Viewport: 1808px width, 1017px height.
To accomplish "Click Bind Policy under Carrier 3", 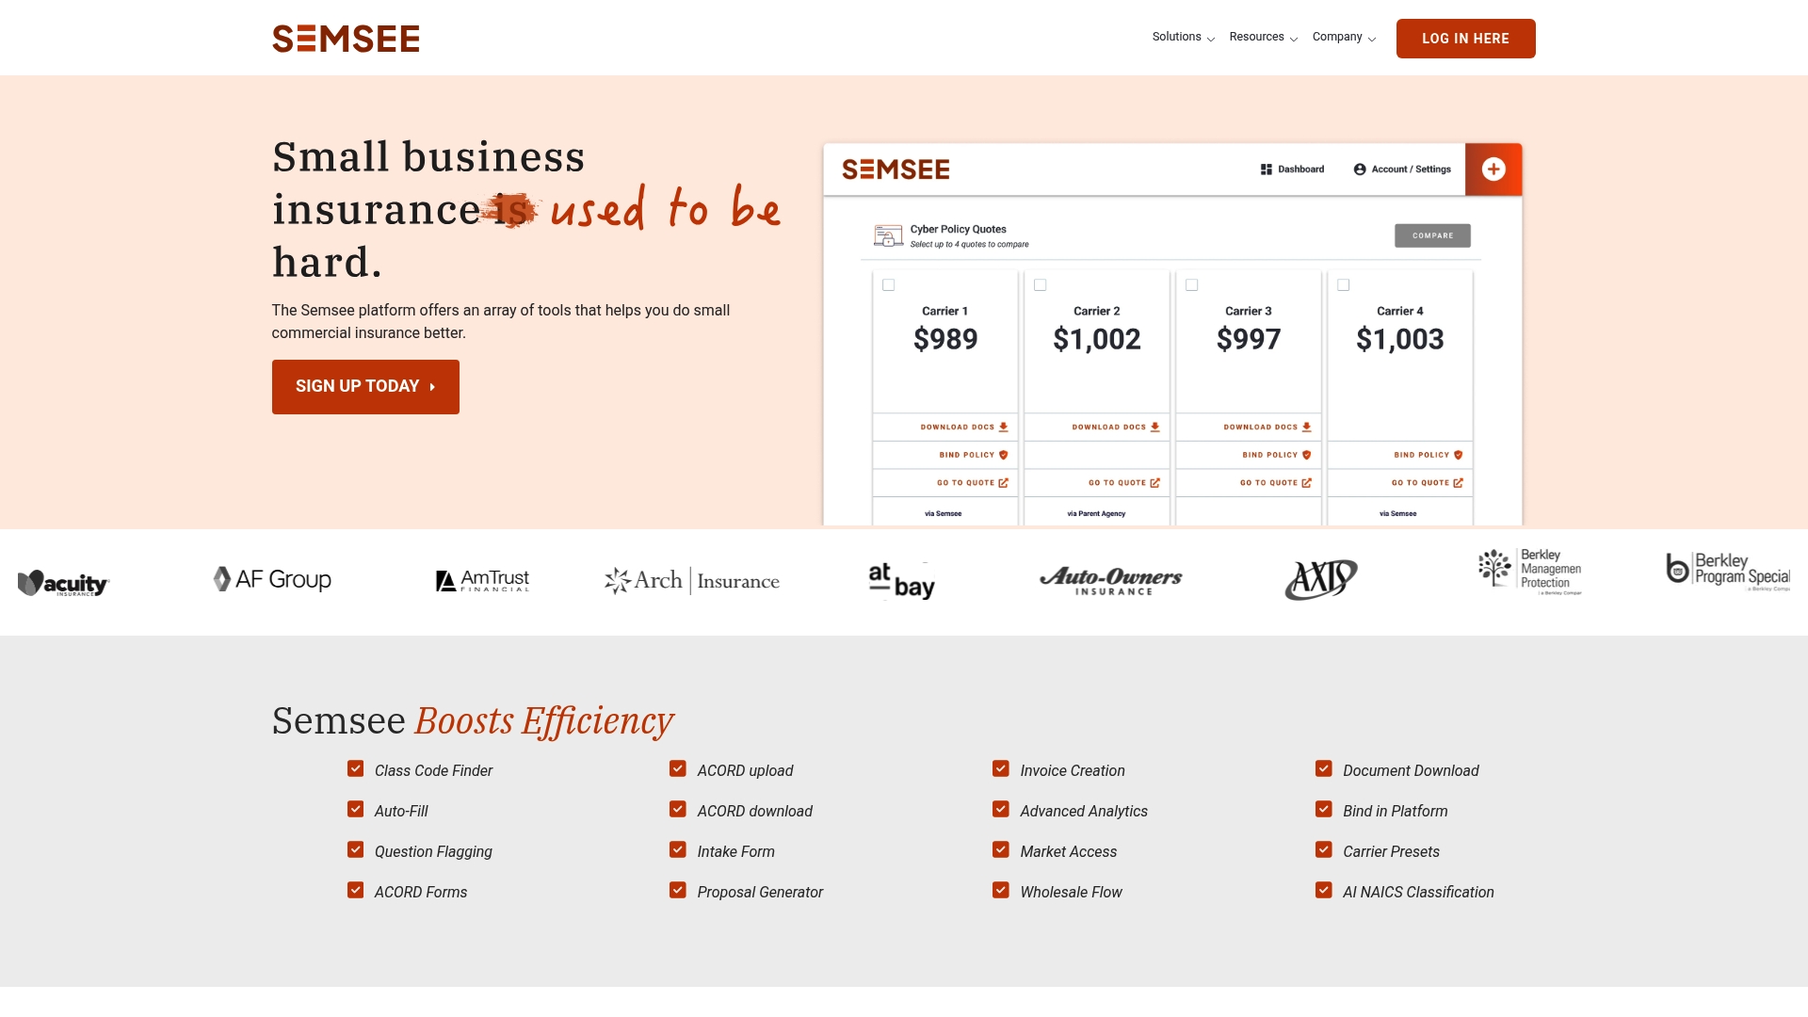I will click(1276, 455).
